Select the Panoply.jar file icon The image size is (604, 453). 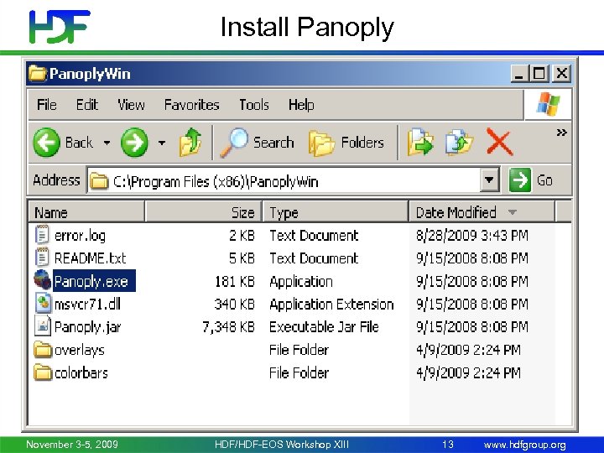tap(43, 325)
